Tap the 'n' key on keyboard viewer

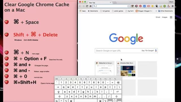click(90, 96)
